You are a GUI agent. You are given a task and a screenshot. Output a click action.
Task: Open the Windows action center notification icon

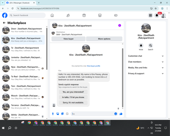166,128
